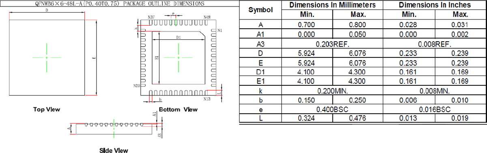Click the "0.008MIN." cell
Viewport: 487px width, 153px height.
point(435,91)
